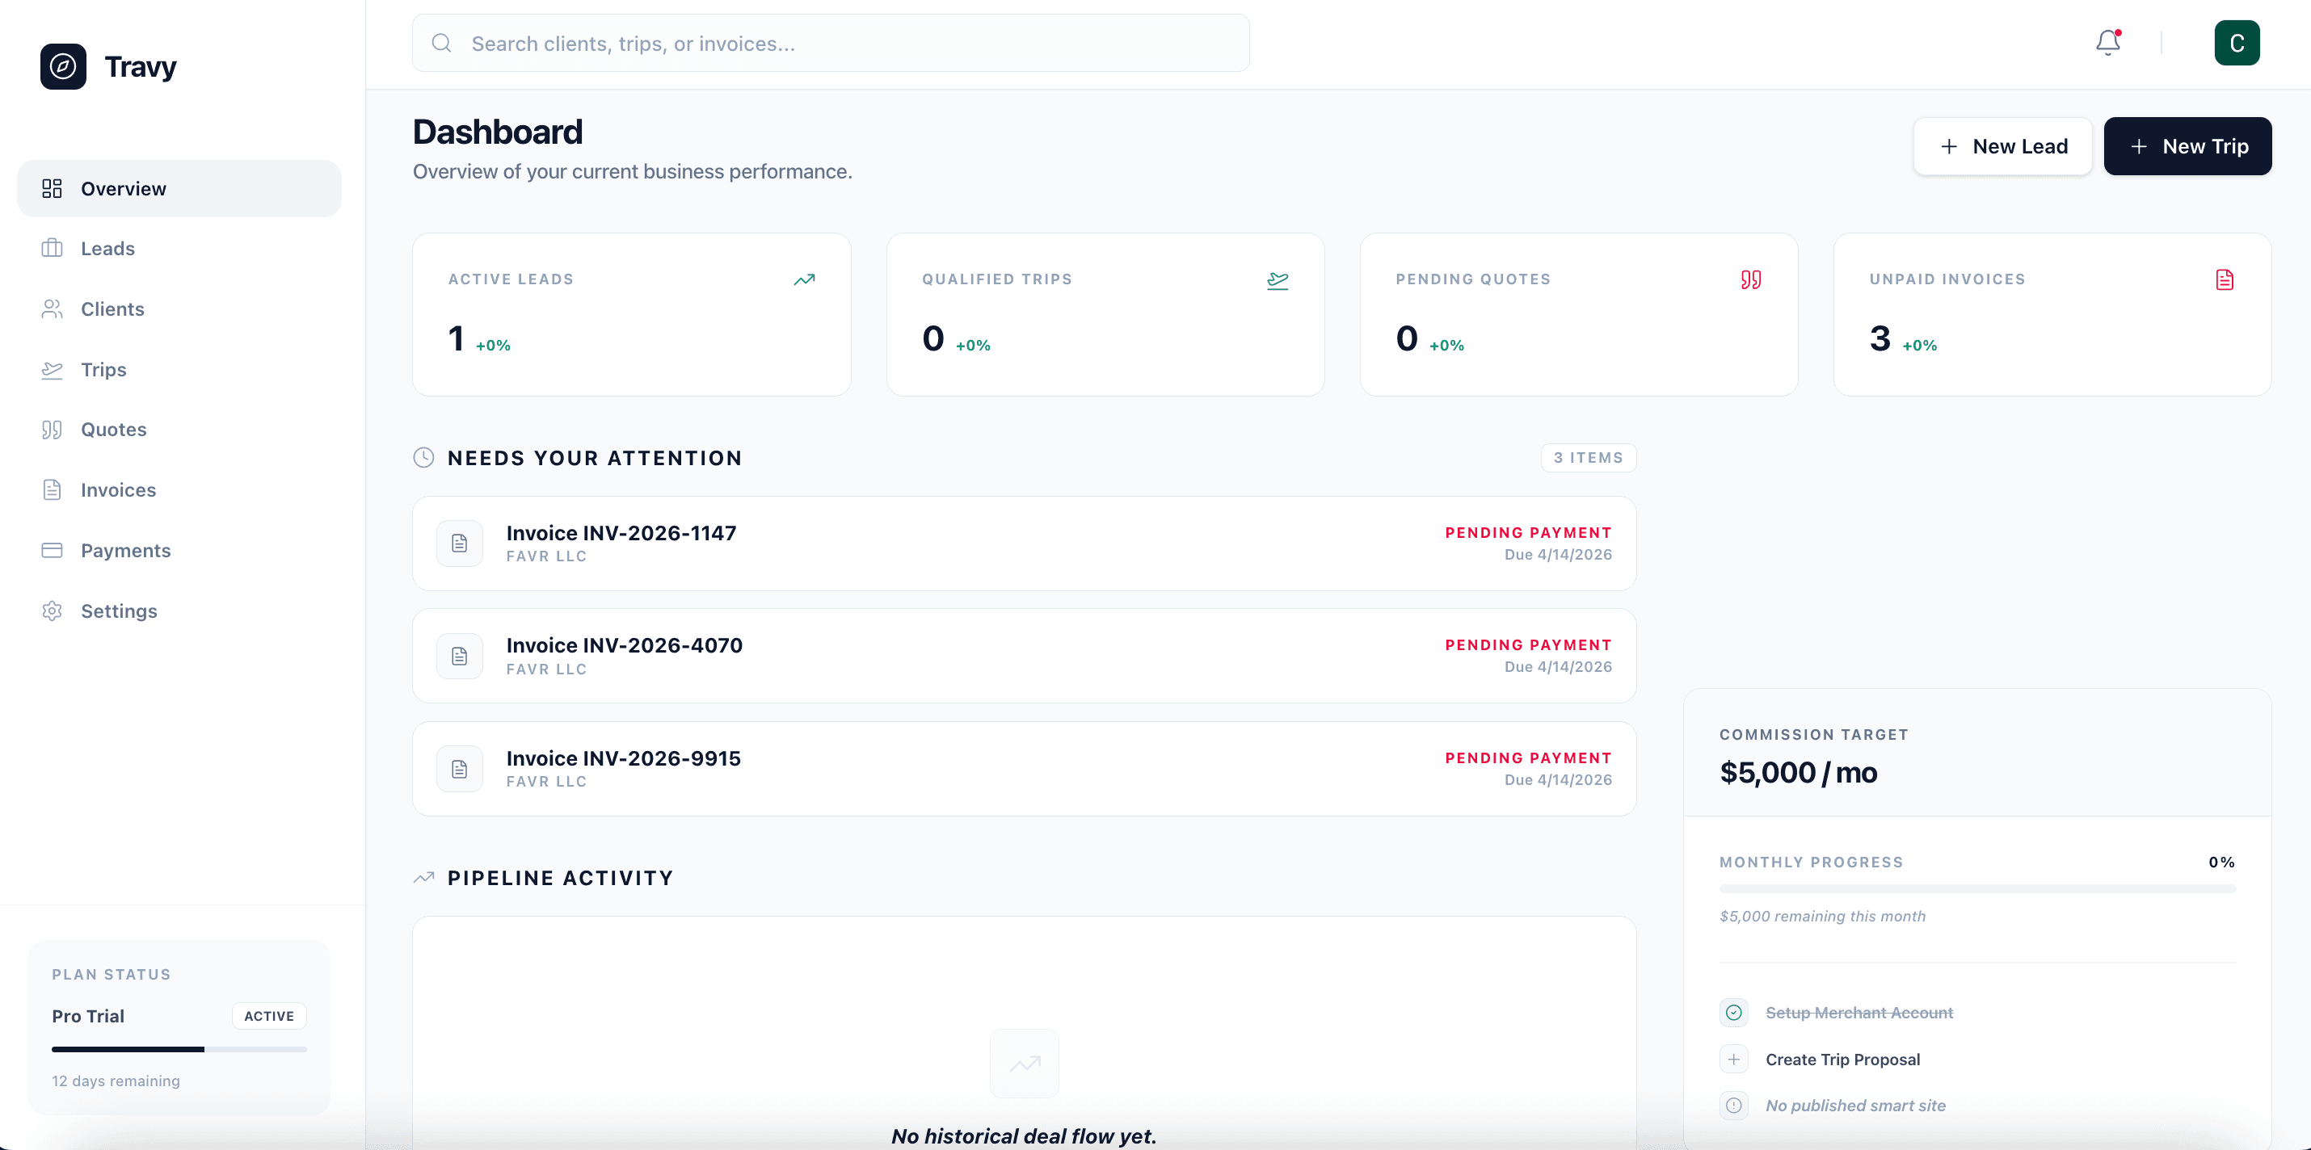The height and width of the screenshot is (1150, 2311).
Task: Click the green user avatar C
Action: point(2237,43)
